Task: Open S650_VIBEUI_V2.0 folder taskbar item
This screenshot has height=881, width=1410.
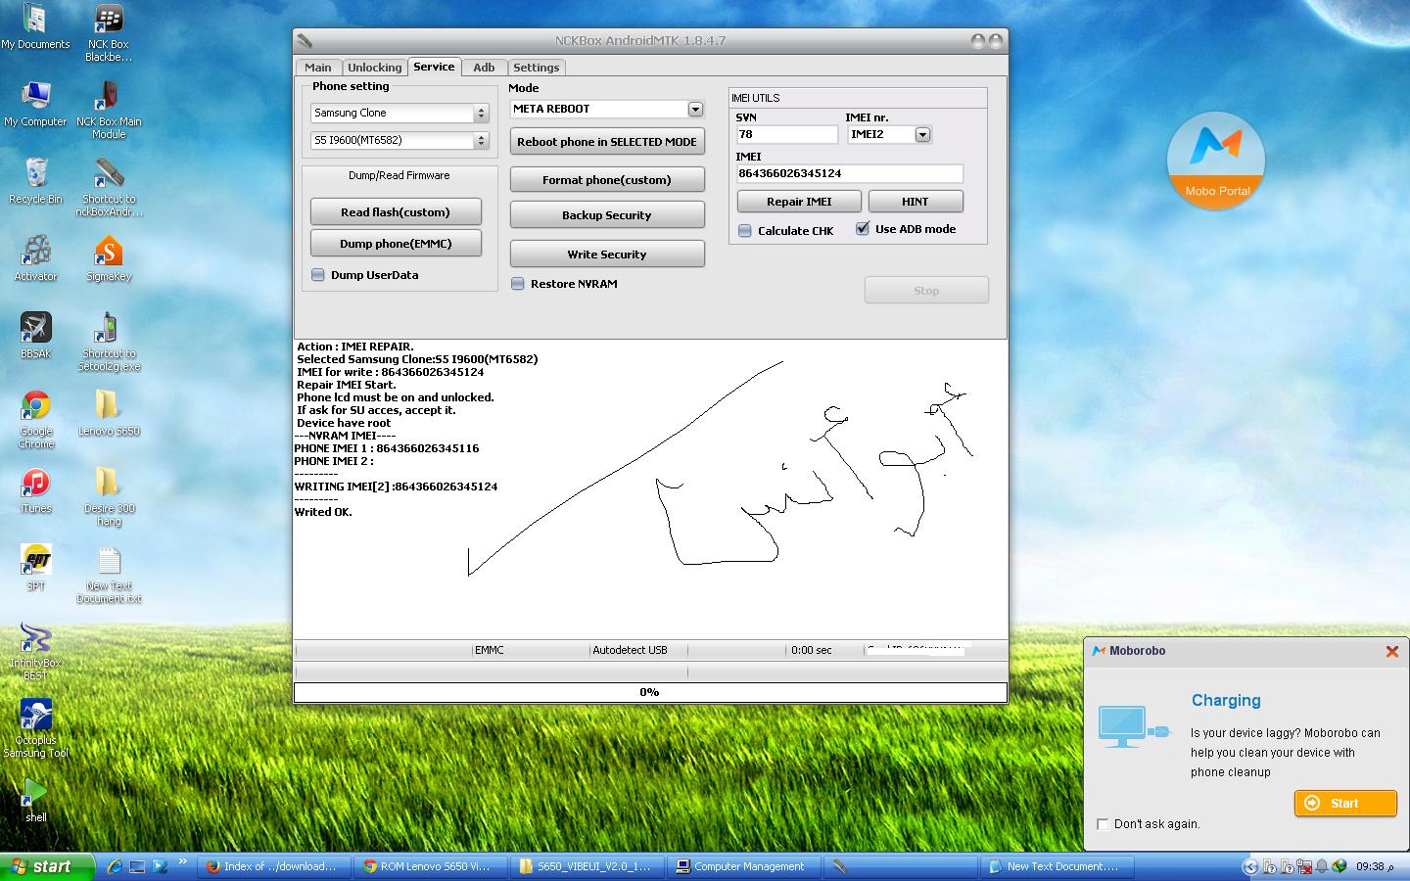Action: pyautogui.click(x=587, y=866)
